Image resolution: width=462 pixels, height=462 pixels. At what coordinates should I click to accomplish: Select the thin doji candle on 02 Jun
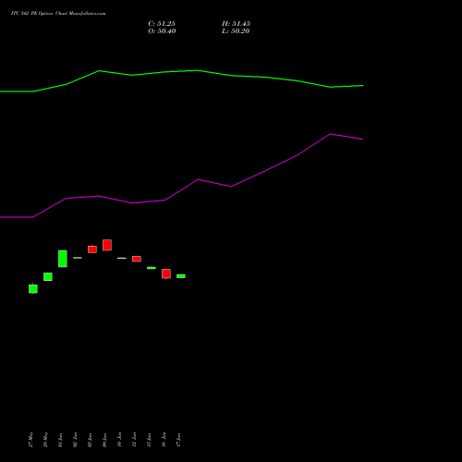point(78,258)
